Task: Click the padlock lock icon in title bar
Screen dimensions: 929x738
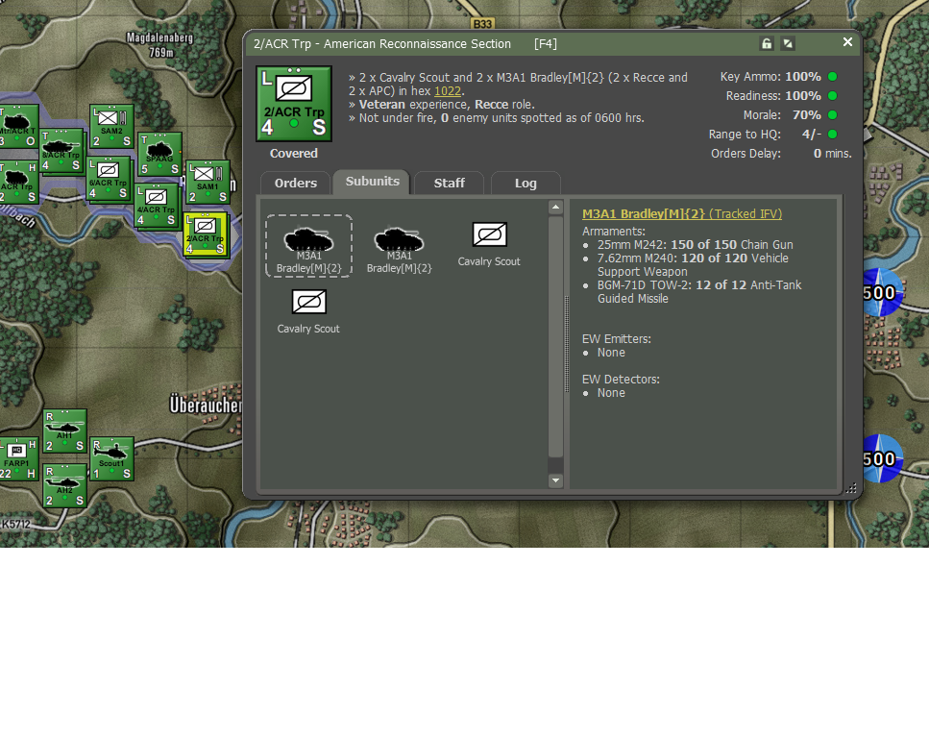Action: (x=767, y=43)
